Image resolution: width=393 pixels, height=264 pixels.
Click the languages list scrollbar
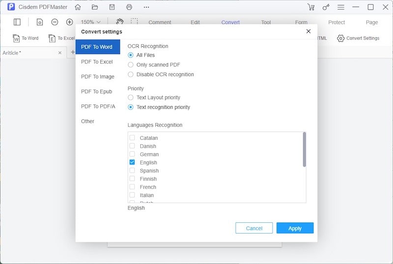tap(305, 149)
